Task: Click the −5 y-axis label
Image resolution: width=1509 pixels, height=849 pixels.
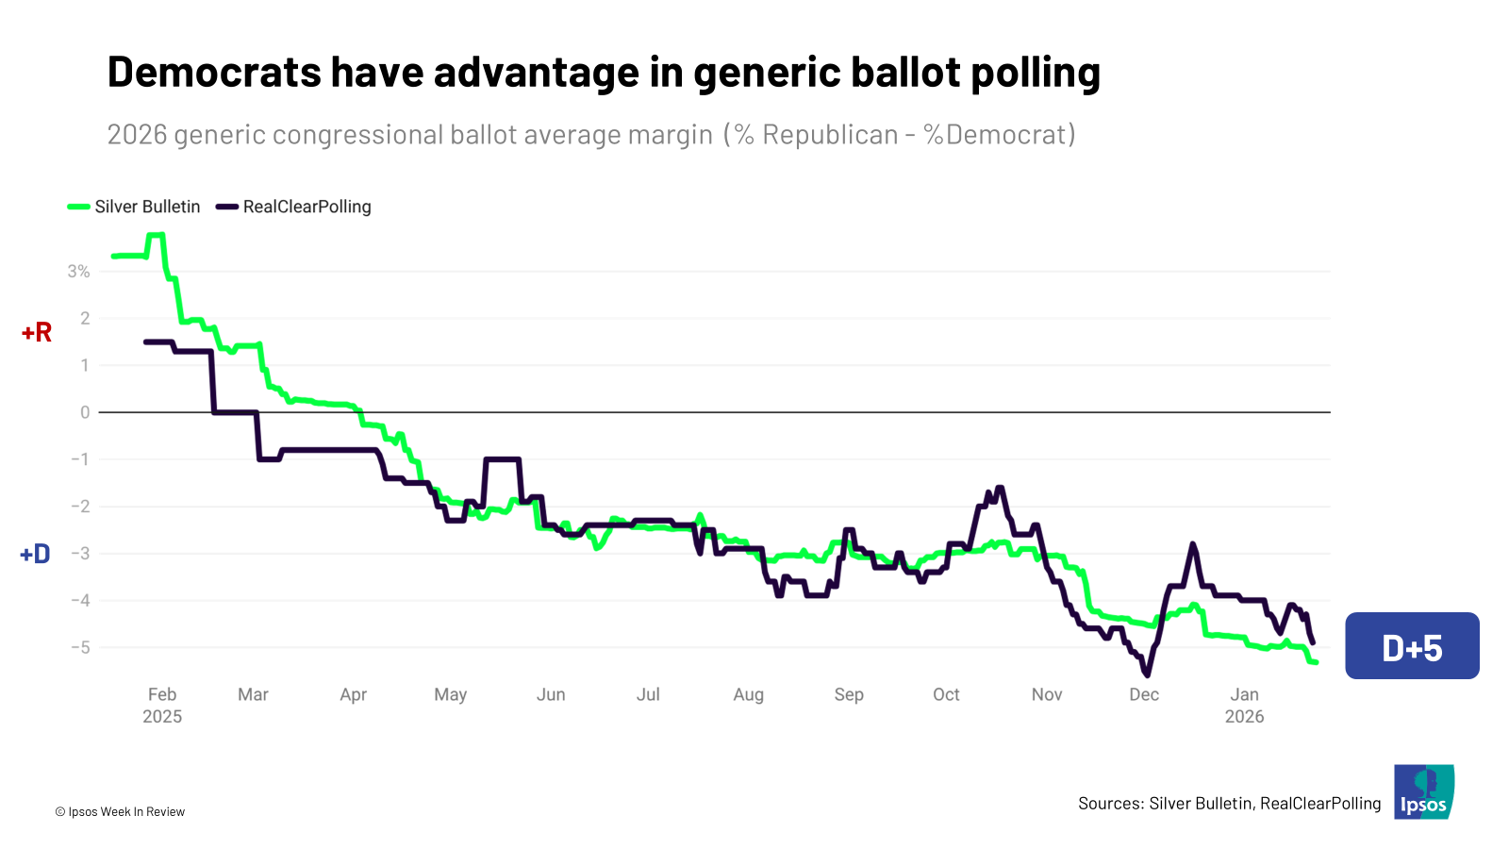Action: tap(80, 647)
